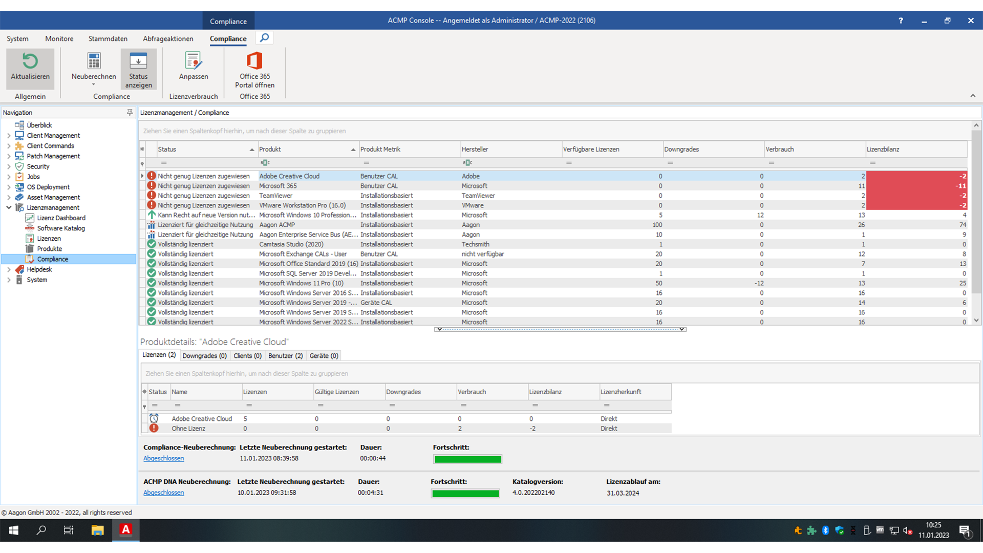983x553 pixels.
Task: Switch to the Lizenzen (2) tab
Action: coord(159,355)
